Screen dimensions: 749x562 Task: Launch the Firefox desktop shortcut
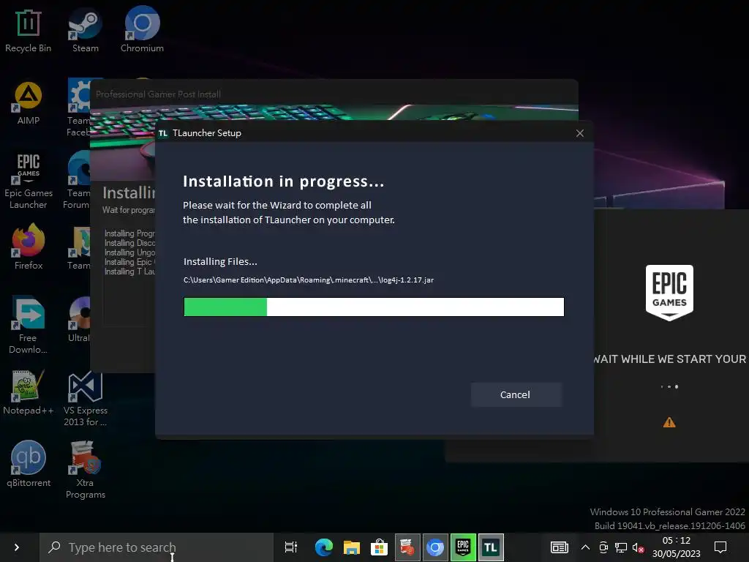(29, 247)
